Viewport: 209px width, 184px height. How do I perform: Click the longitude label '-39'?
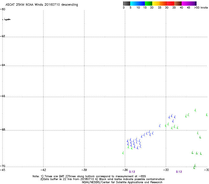click(x=84, y=170)
